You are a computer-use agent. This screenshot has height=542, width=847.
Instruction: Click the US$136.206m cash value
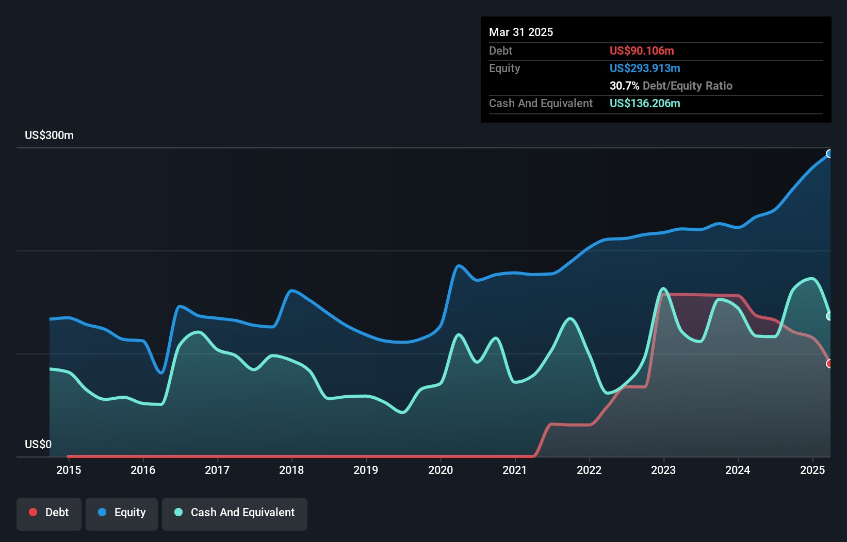(x=645, y=103)
